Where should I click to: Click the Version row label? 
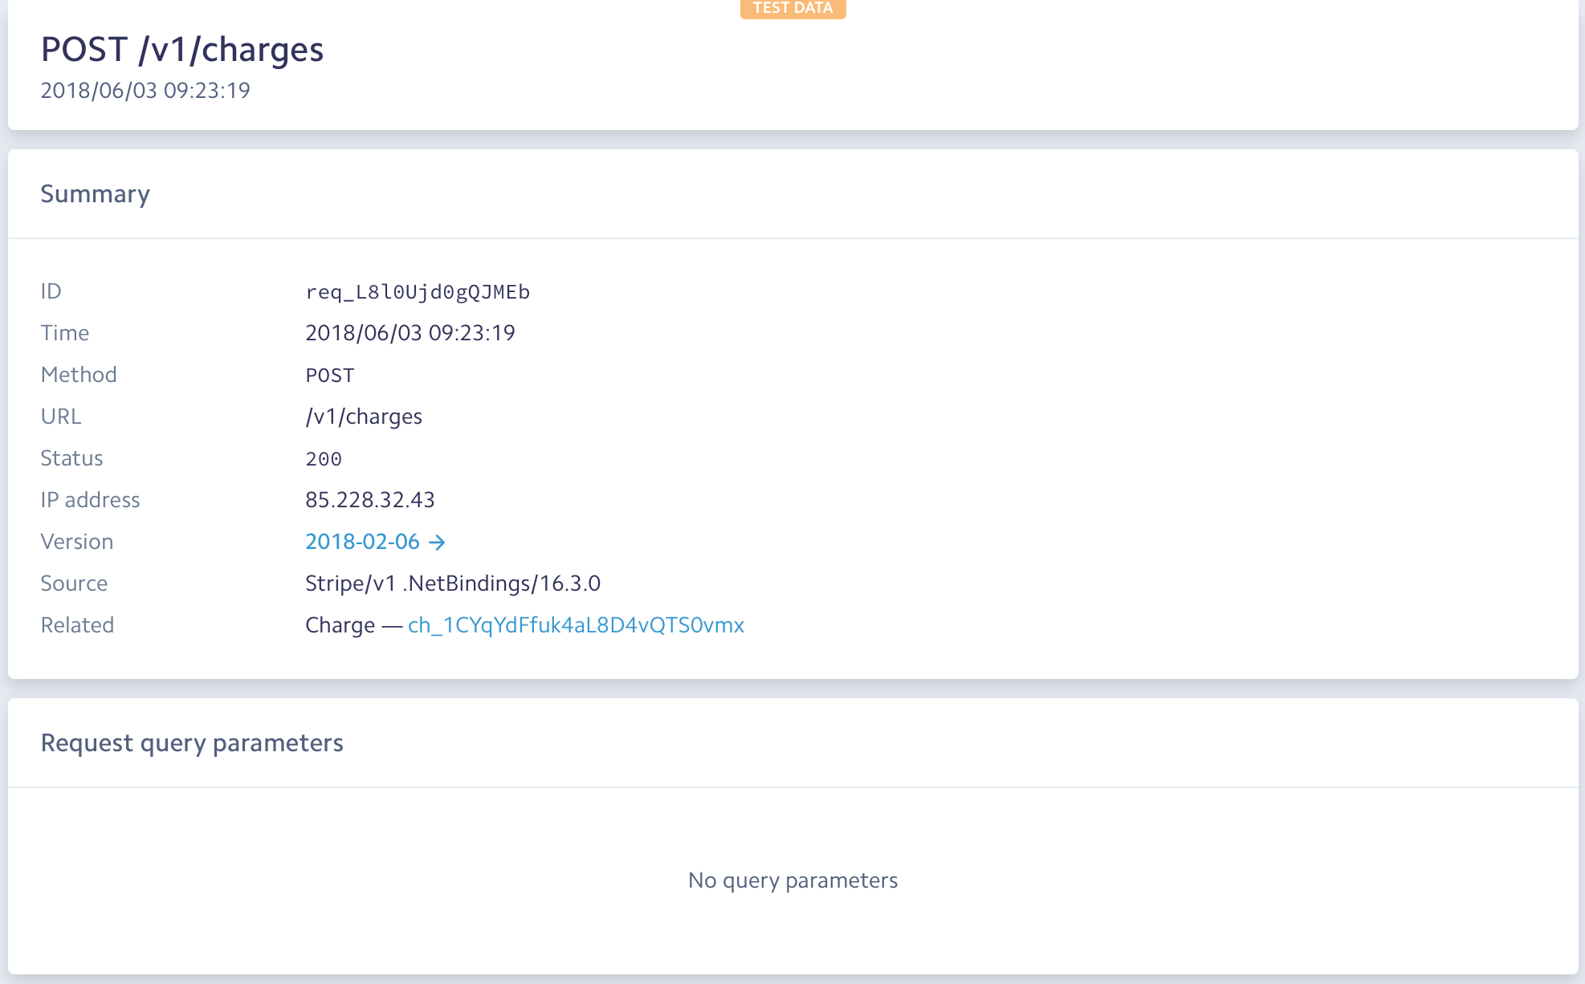click(76, 542)
